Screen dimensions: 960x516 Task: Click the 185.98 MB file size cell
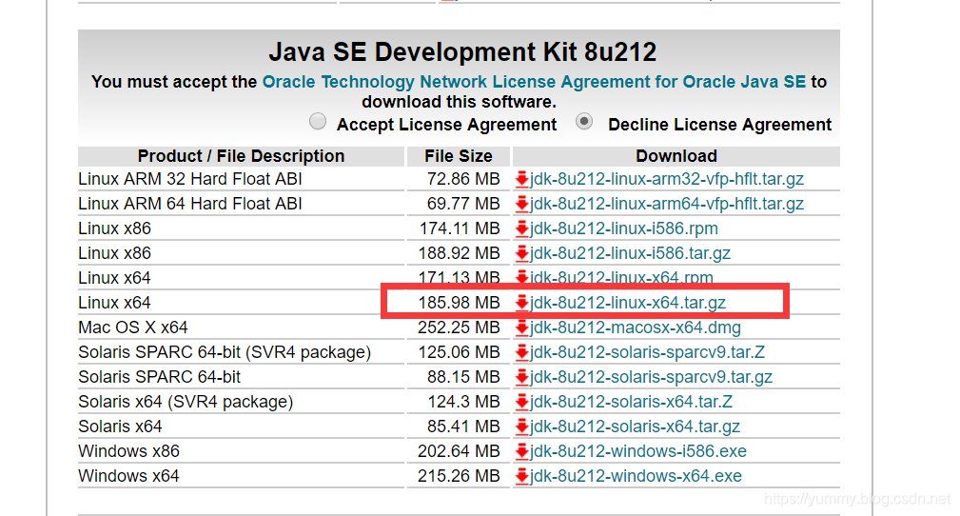click(x=460, y=303)
